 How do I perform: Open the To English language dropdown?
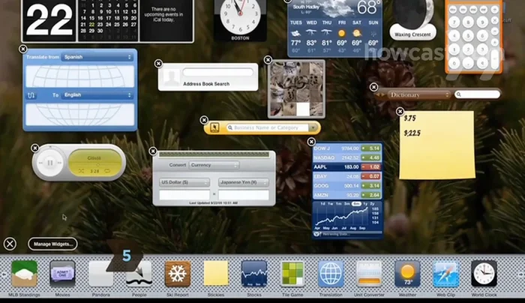point(97,95)
